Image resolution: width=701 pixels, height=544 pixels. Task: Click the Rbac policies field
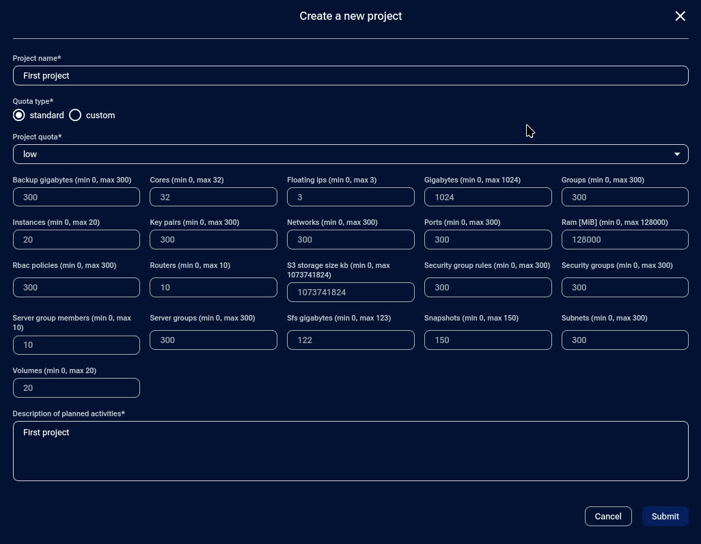[77, 288]
